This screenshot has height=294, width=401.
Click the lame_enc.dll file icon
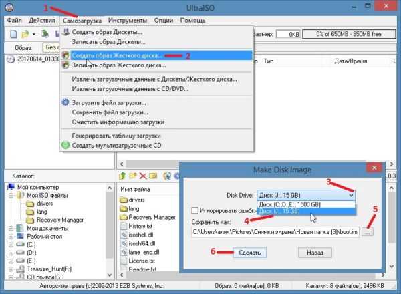coord(124,252)
